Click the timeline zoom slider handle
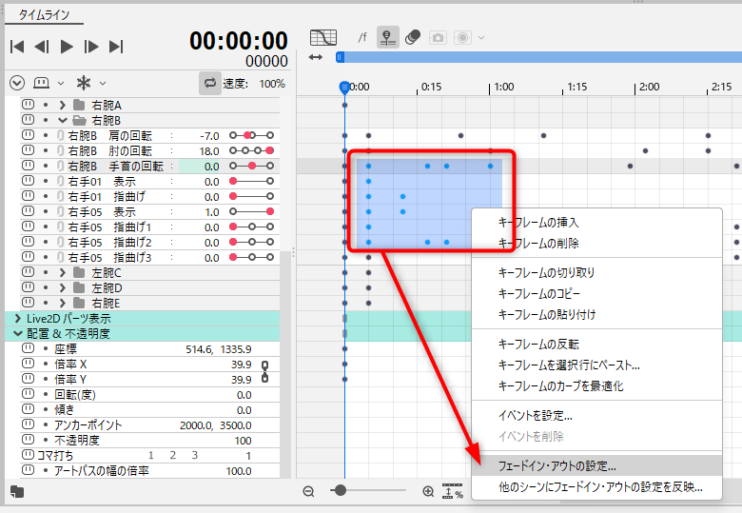742x513 pixels. coord(340,490)
